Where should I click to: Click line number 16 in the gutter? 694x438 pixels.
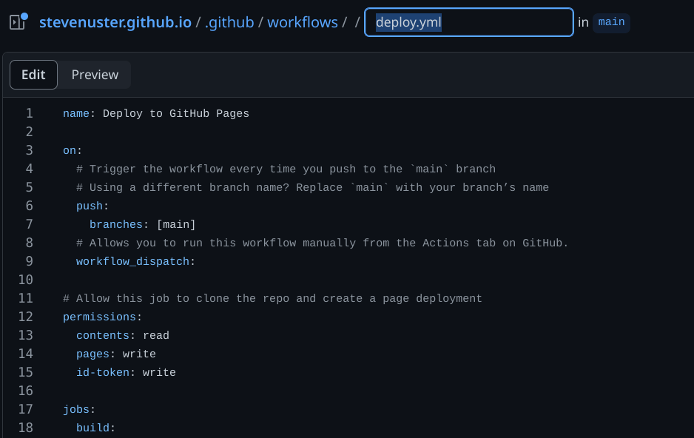coord(26,391)
